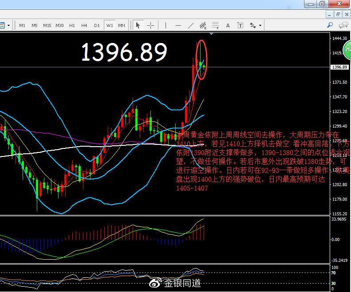
Task: Click the arrows objects tool icon
Action: (253, 26)
